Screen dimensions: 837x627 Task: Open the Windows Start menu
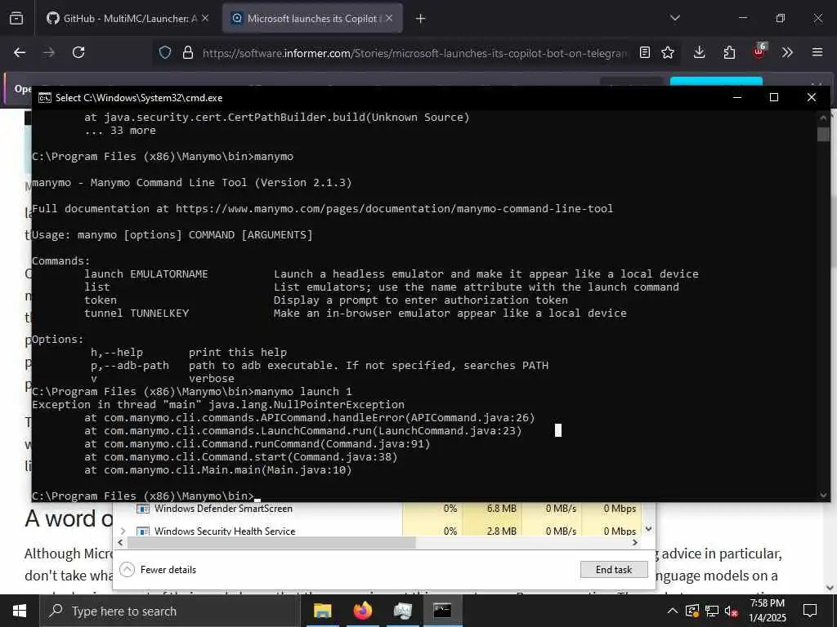click(20, 611)
